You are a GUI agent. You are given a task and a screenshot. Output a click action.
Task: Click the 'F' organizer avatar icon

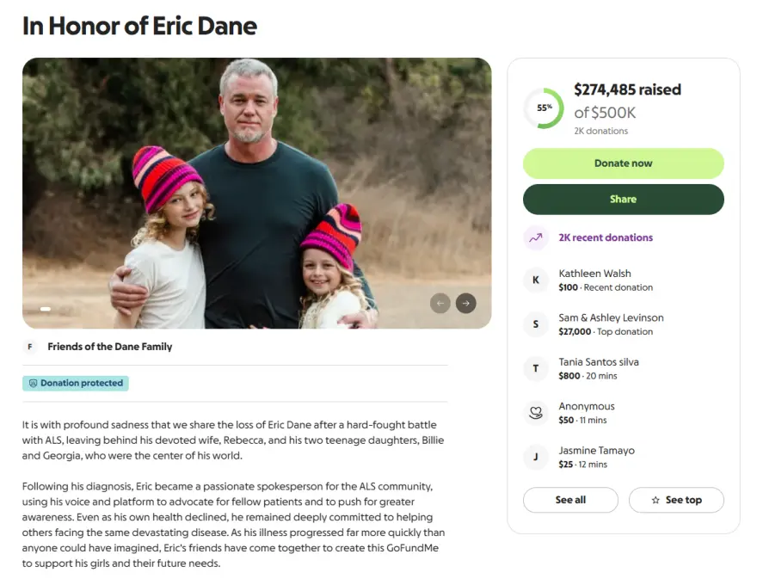(x=30, y=347)
